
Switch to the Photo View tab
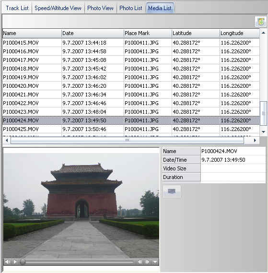(x=100, y=8)
